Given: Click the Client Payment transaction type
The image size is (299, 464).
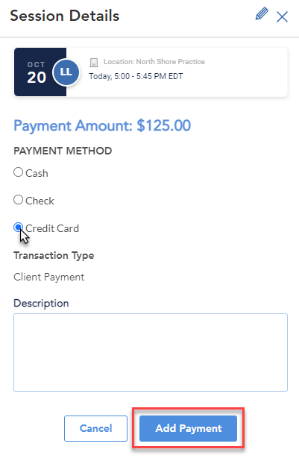Looking at the screenshot, I should (48, 278).
